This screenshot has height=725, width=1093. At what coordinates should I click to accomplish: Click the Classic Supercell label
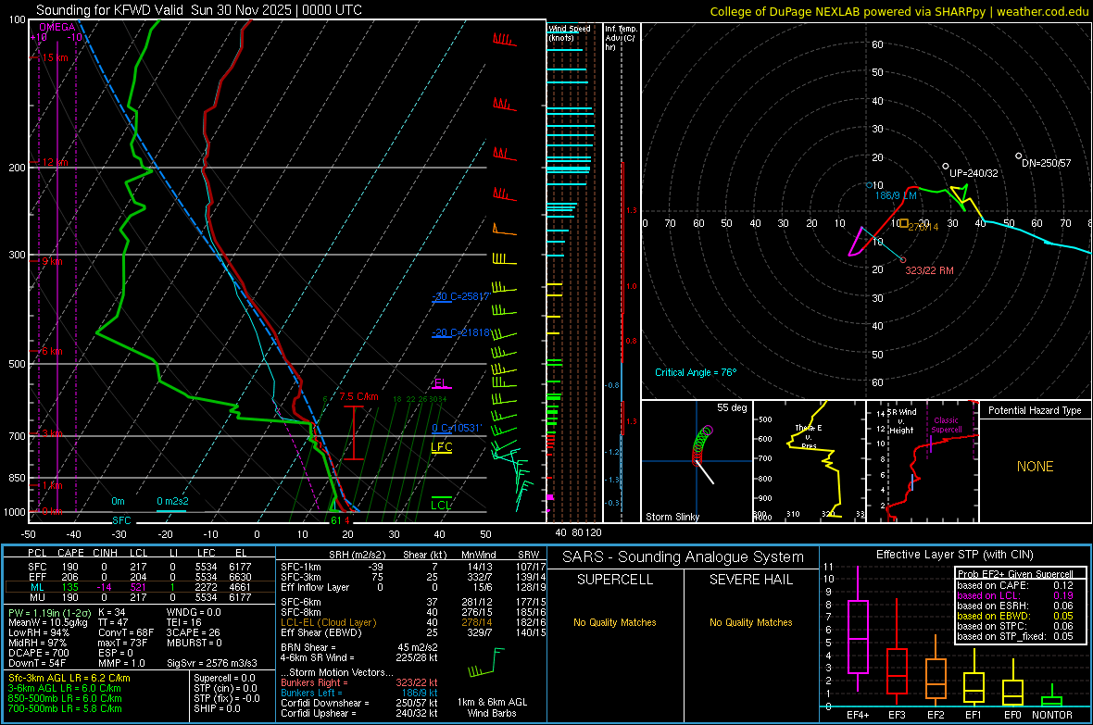tap(947, 425)
